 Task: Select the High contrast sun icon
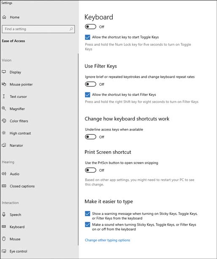click(4, 133)
